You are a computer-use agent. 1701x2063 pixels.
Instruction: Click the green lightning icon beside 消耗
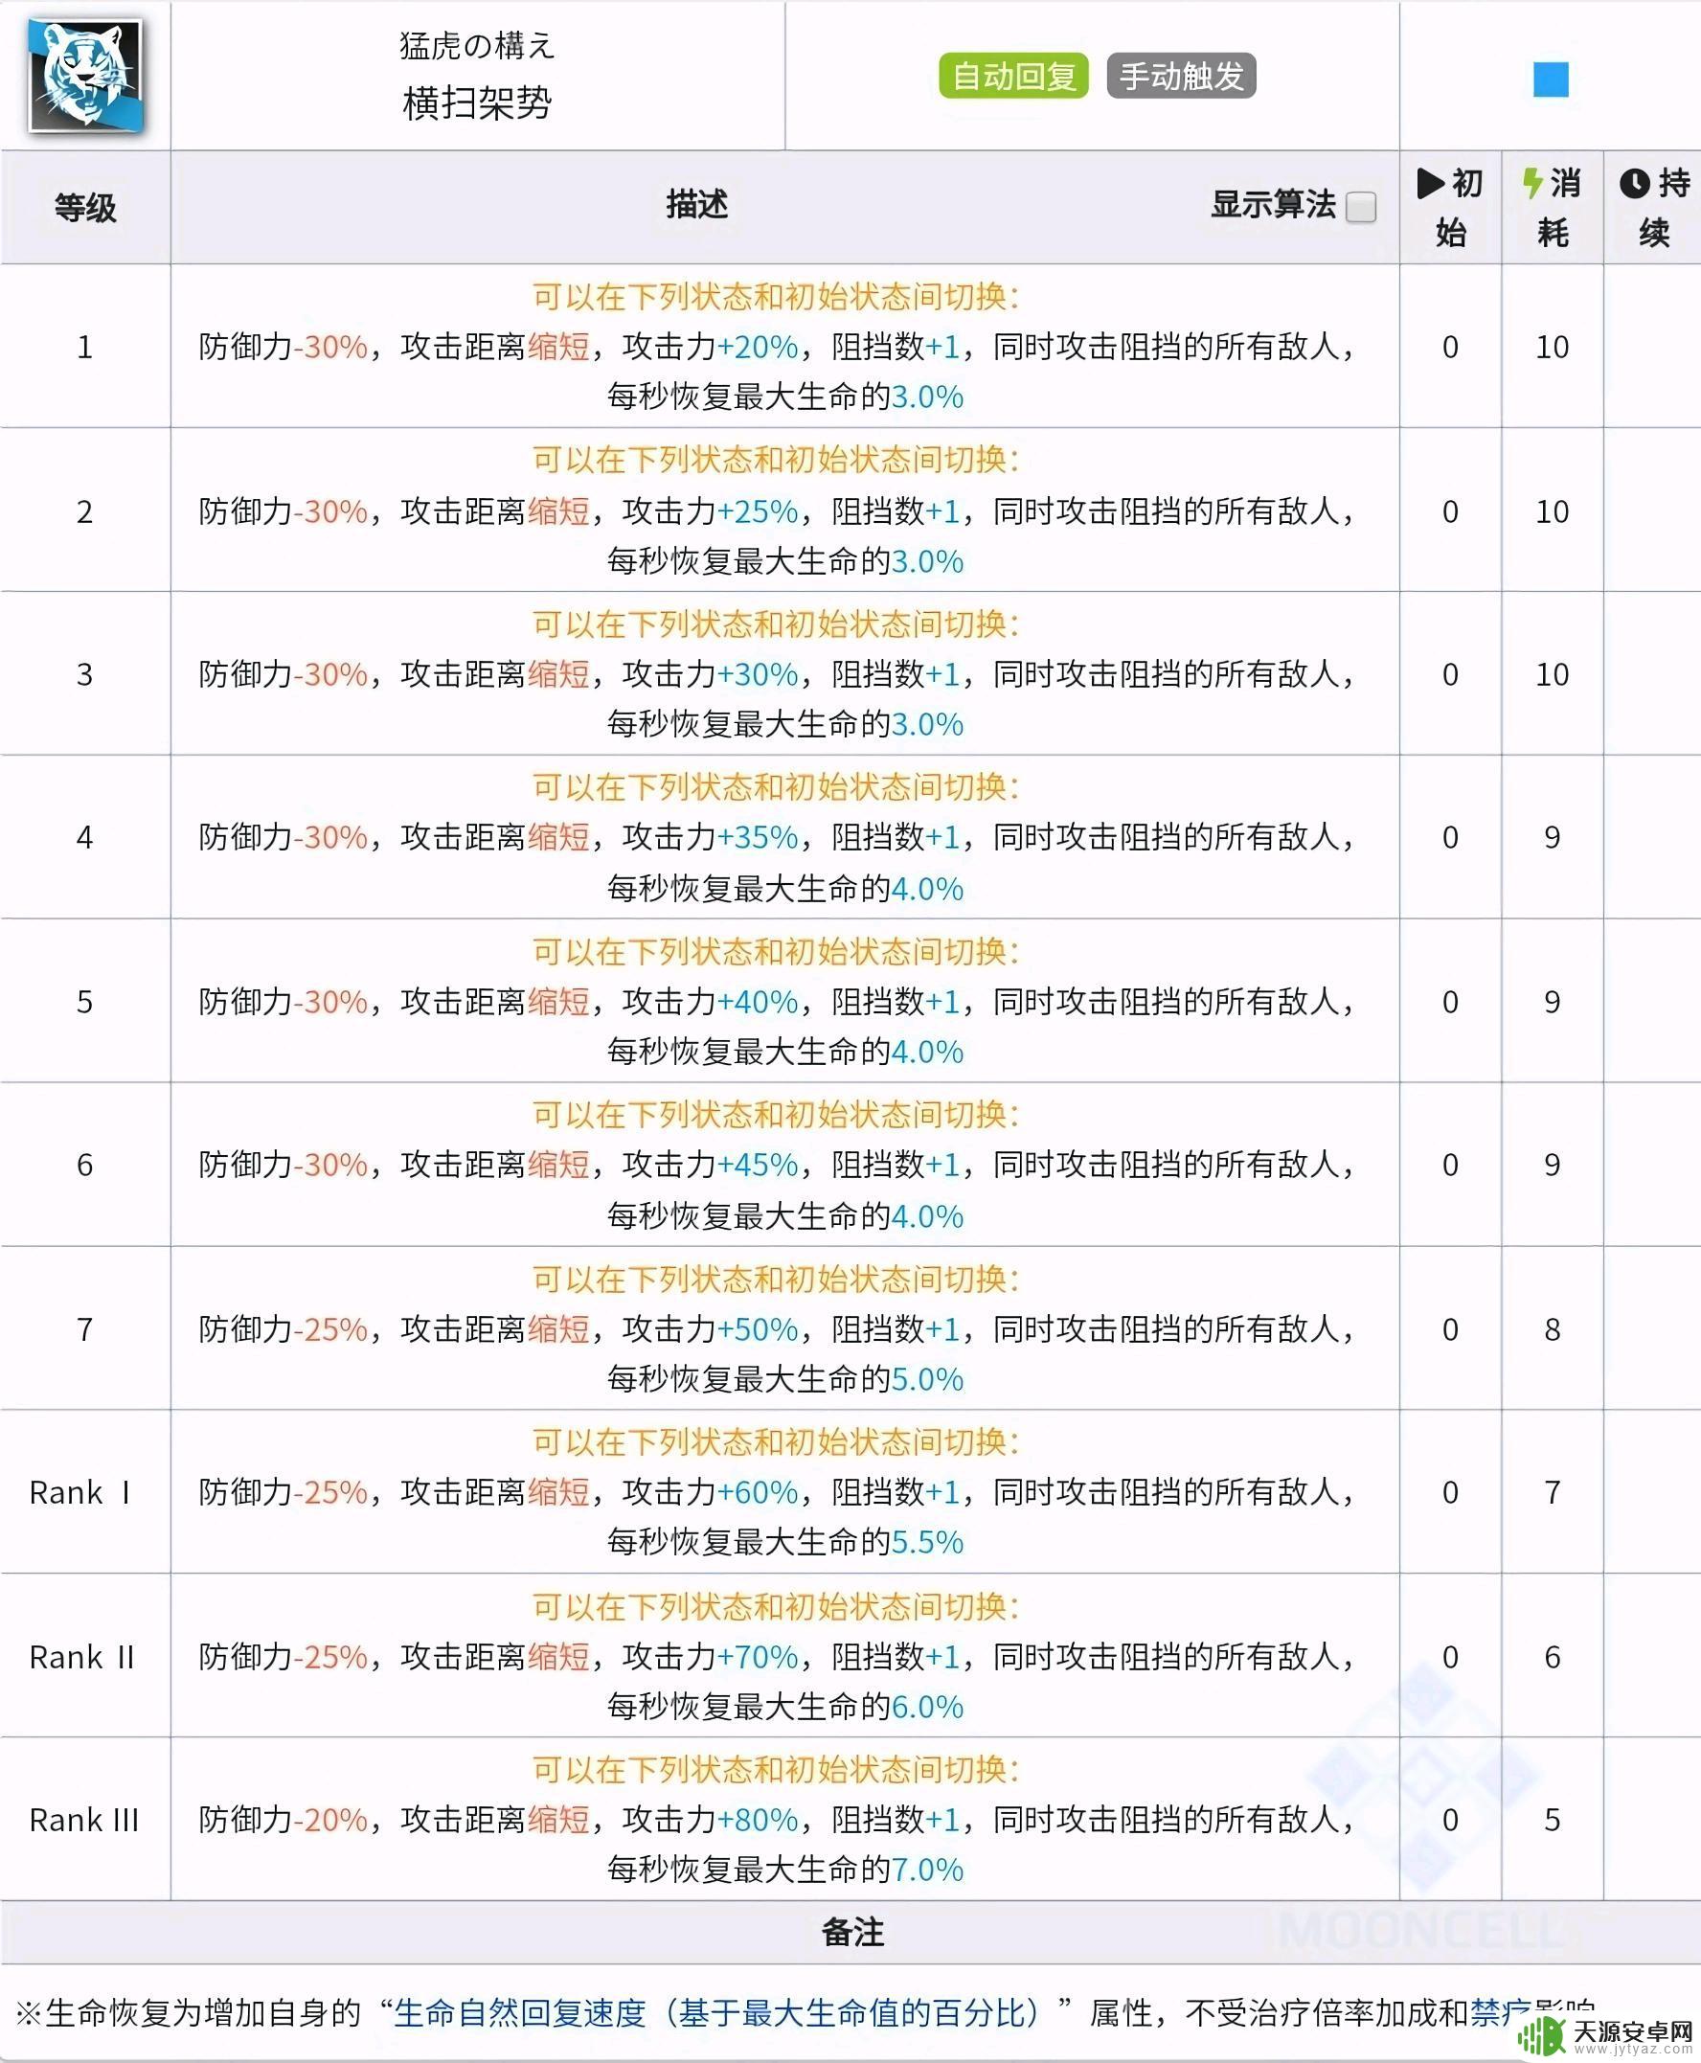tap(1531, 183)
